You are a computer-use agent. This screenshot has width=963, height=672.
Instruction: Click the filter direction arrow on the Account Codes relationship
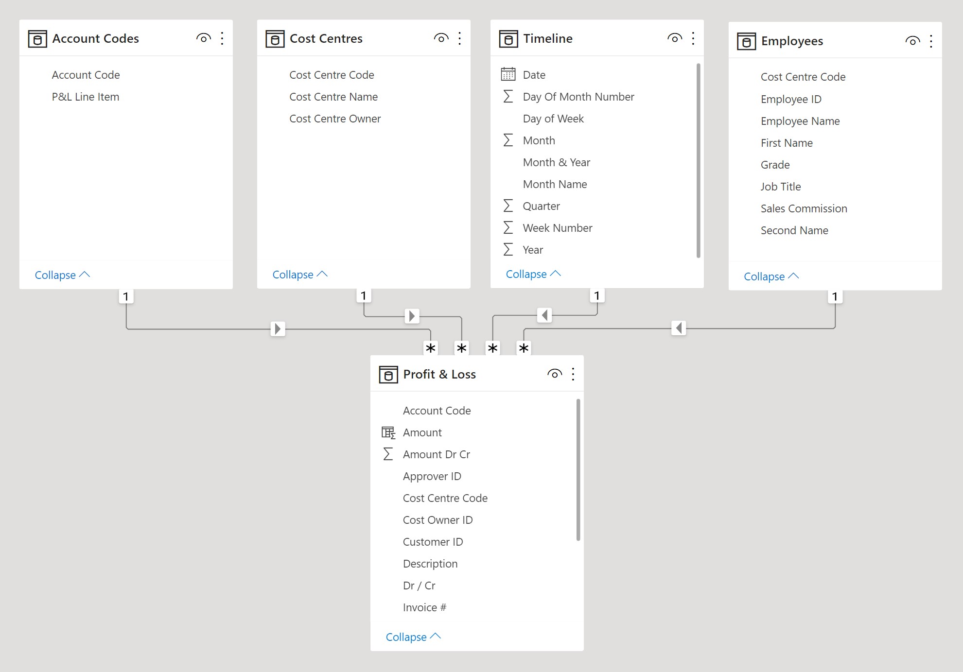pos(278,329)
